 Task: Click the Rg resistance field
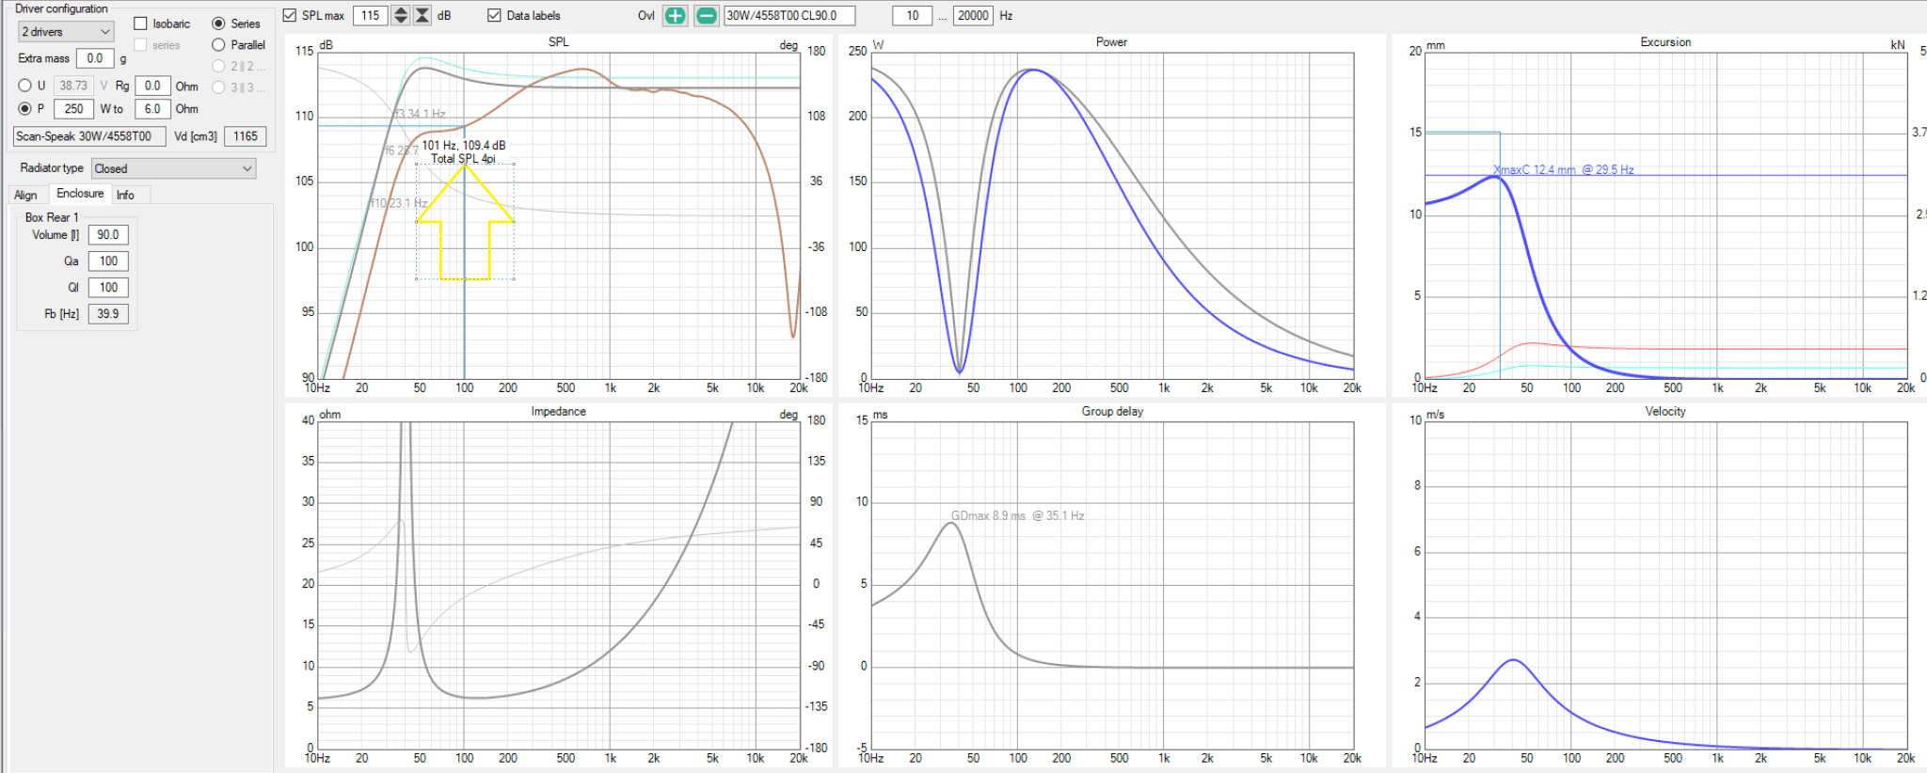152,86
